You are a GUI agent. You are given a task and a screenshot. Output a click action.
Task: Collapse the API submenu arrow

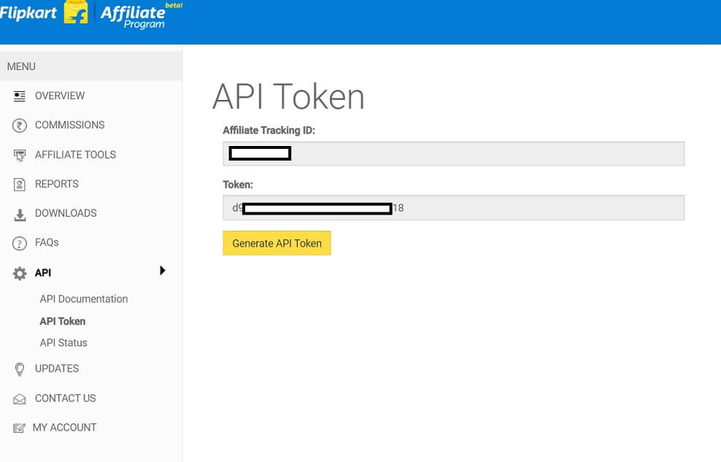[x=162, y=270]
